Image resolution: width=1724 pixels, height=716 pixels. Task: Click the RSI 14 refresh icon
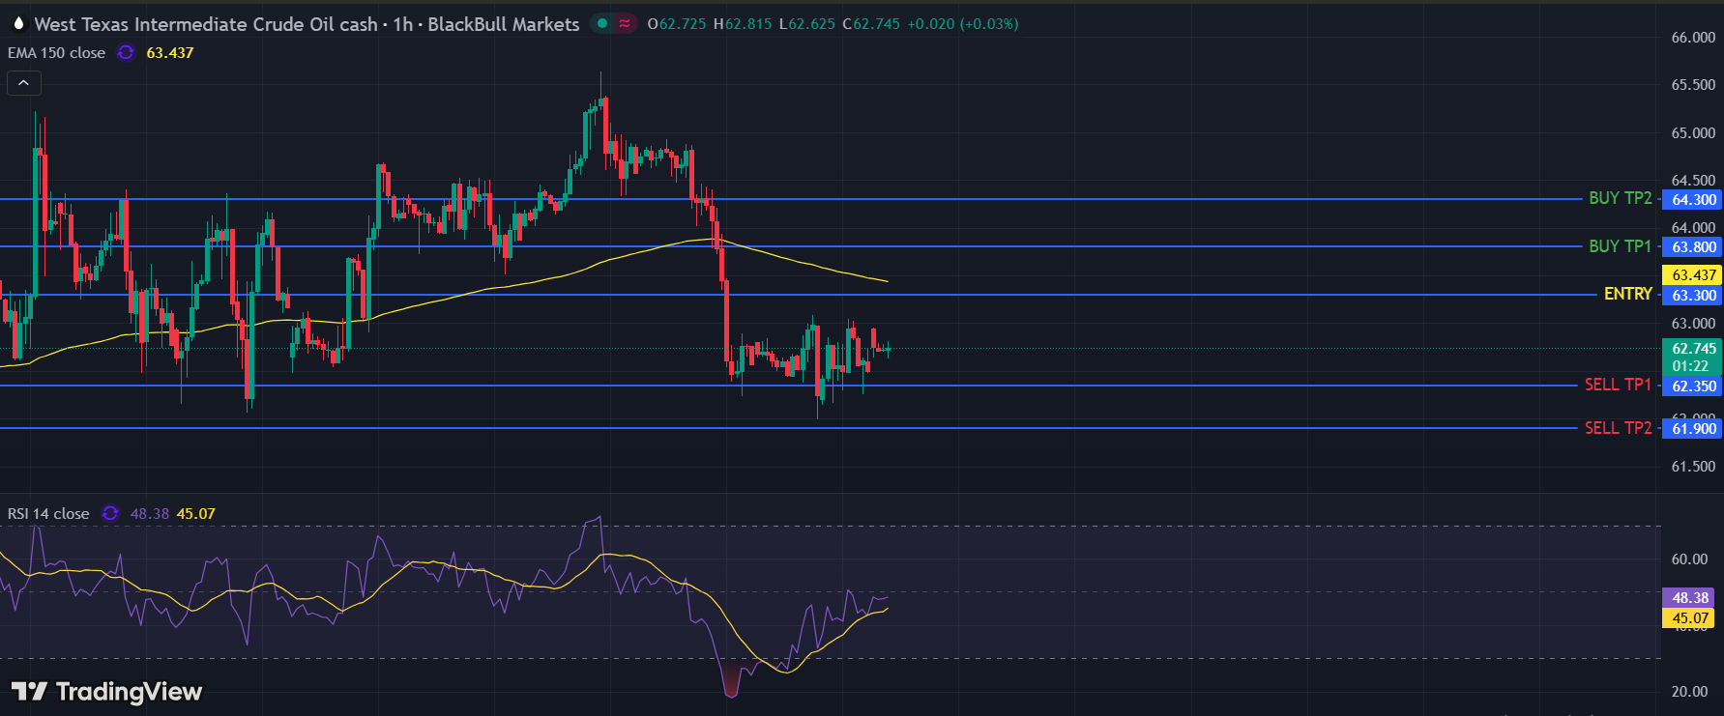click(x=110, y=513)
